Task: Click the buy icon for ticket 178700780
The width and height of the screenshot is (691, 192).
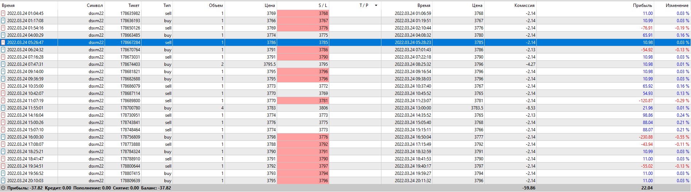Action: [x=3, y=108]
